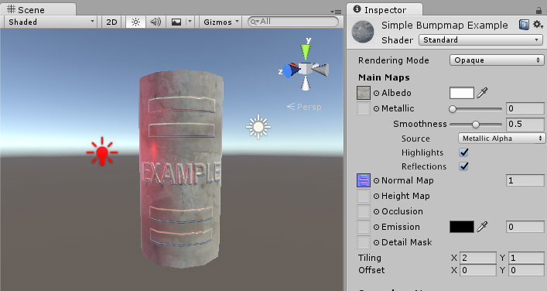This screenshot has width=547, height=291.
Task: Click the Detail Mask texture picker circle
Action: 377,242
